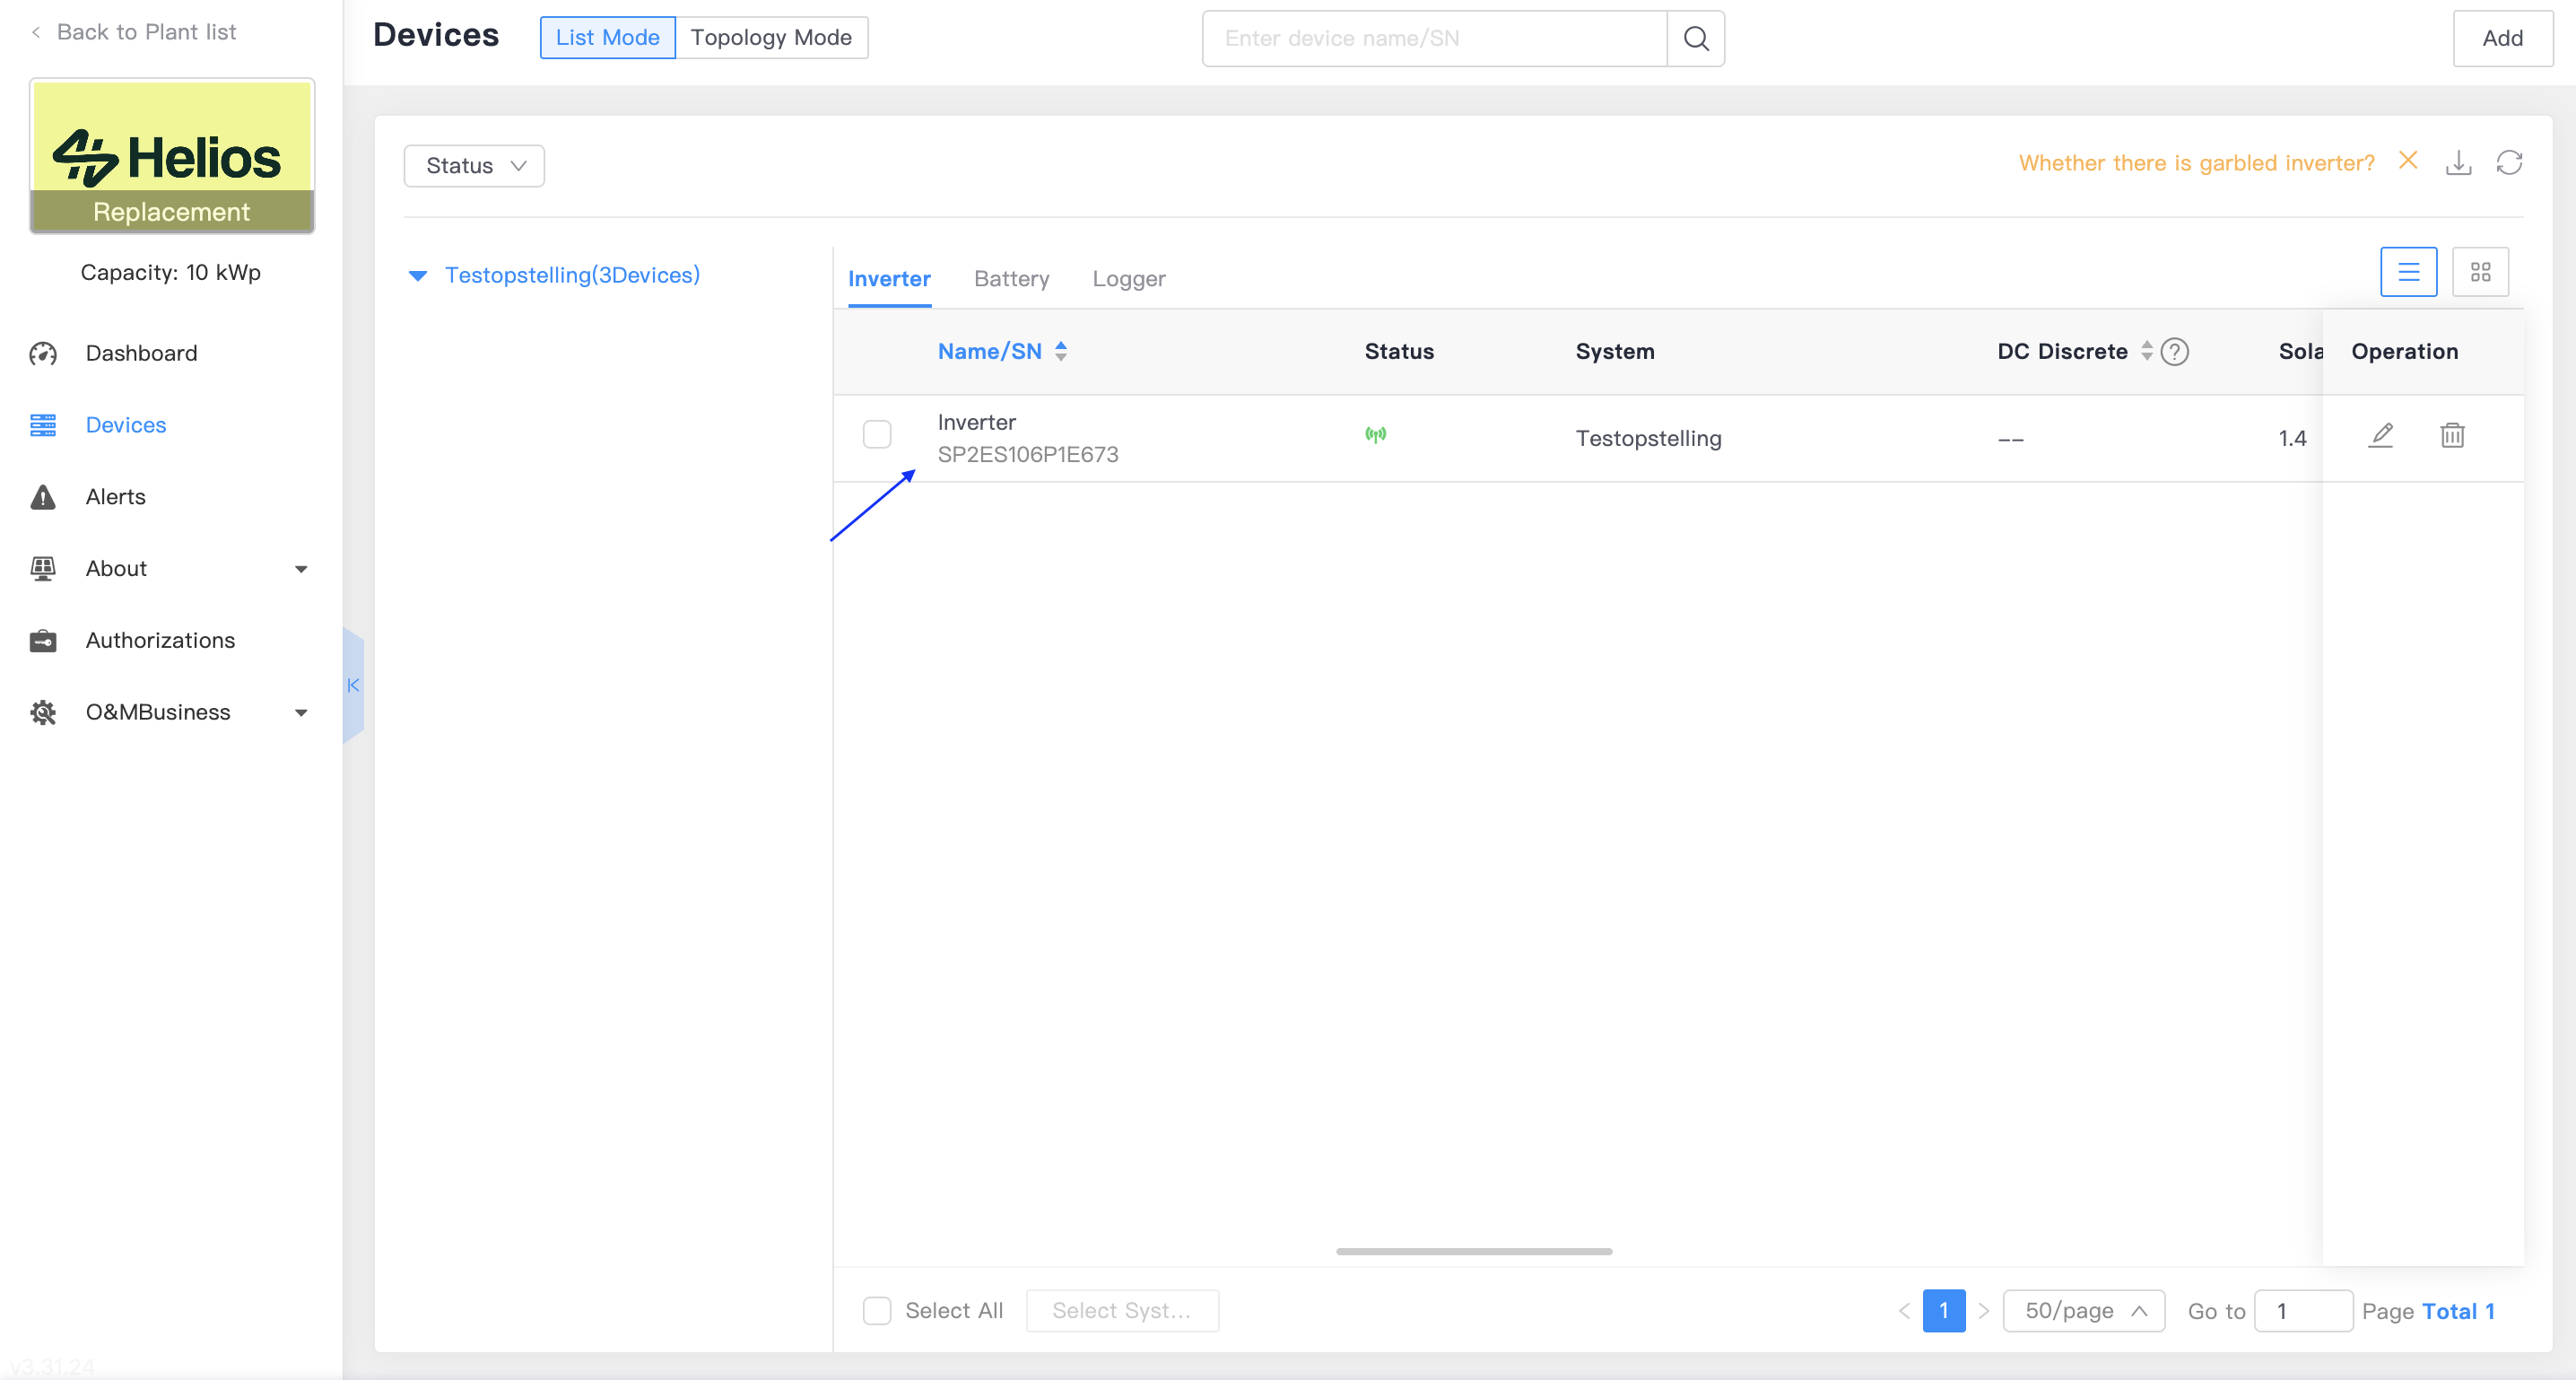Open the Select System dropdown
The width and height of the screenshot is (2576, 1380).
pos(1122,1311)
